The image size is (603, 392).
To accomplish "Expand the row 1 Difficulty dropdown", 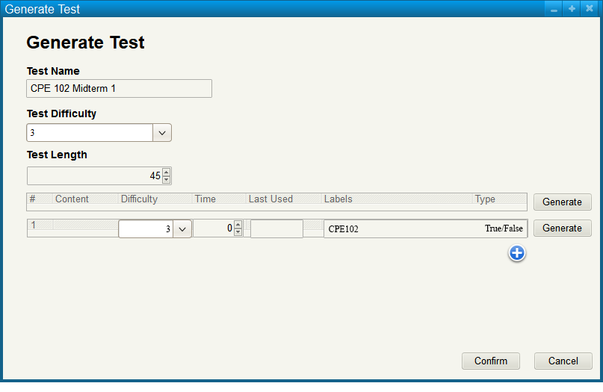I will coord(182,229).
